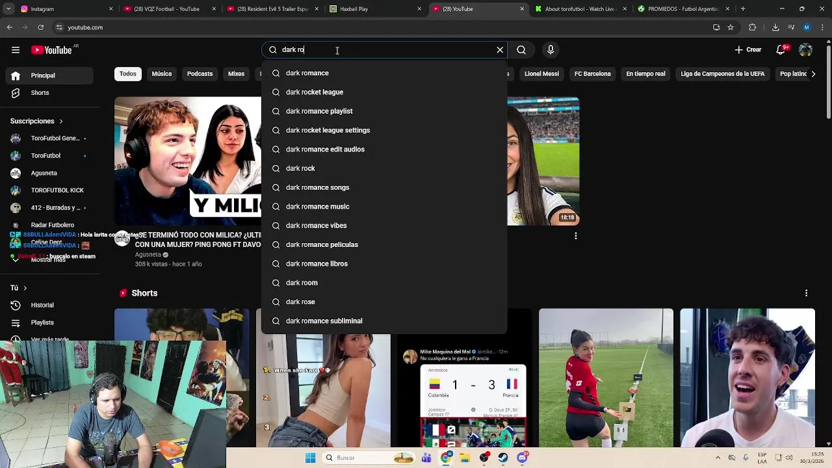Open Shorts in the sidebar
Image resolution: width=832 pixels, height=468 pixels.
pos(49,93)
